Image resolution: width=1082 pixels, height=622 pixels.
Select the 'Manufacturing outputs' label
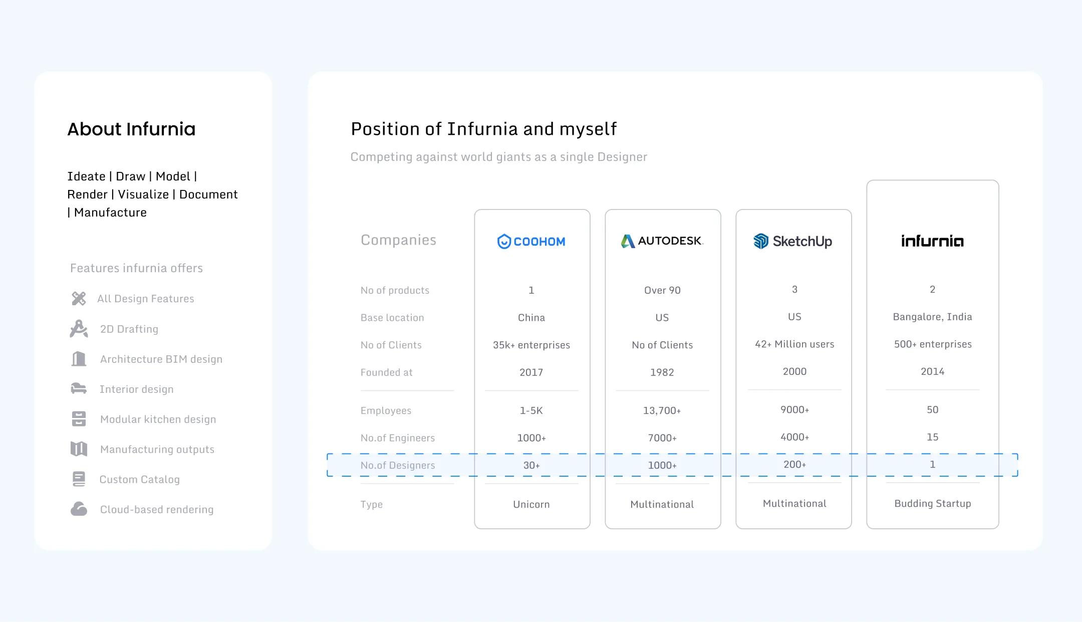[x=157, y=450]
